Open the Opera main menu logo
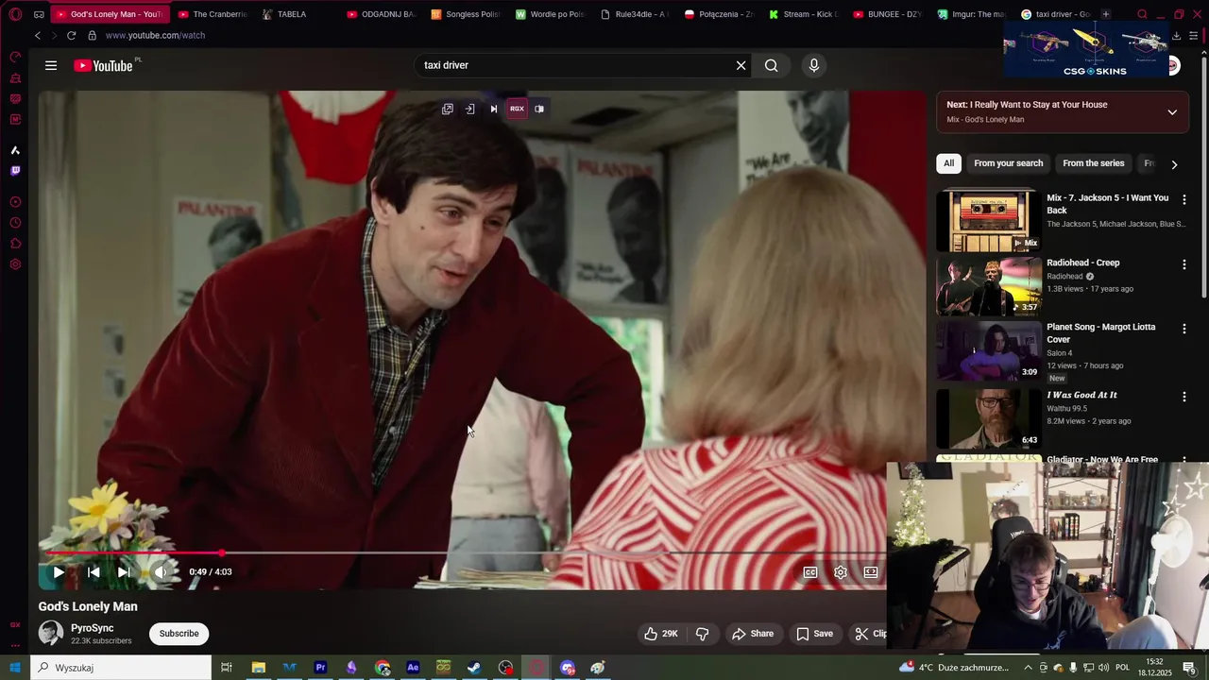Screen dimensions: 1209x680 (15, 14)
